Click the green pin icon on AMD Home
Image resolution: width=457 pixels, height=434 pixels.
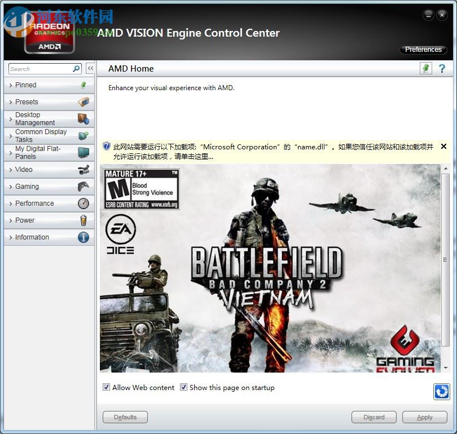pos(426,68)
